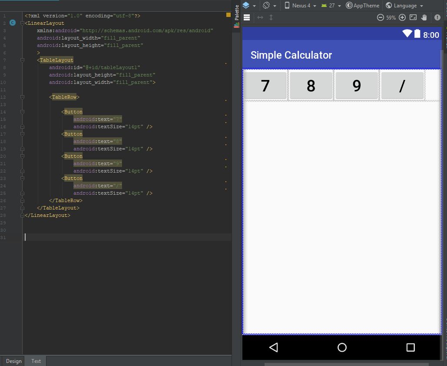Screen dimensions: 447x366
Task: Click the android:text="7" attribute
Action: click(97, 119)
